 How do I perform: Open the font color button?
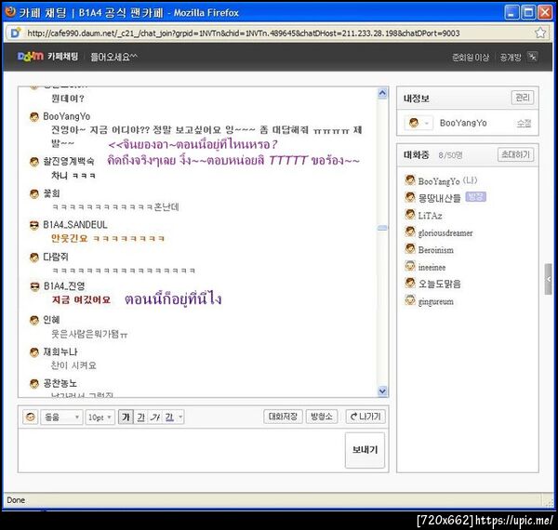(169, 417)
